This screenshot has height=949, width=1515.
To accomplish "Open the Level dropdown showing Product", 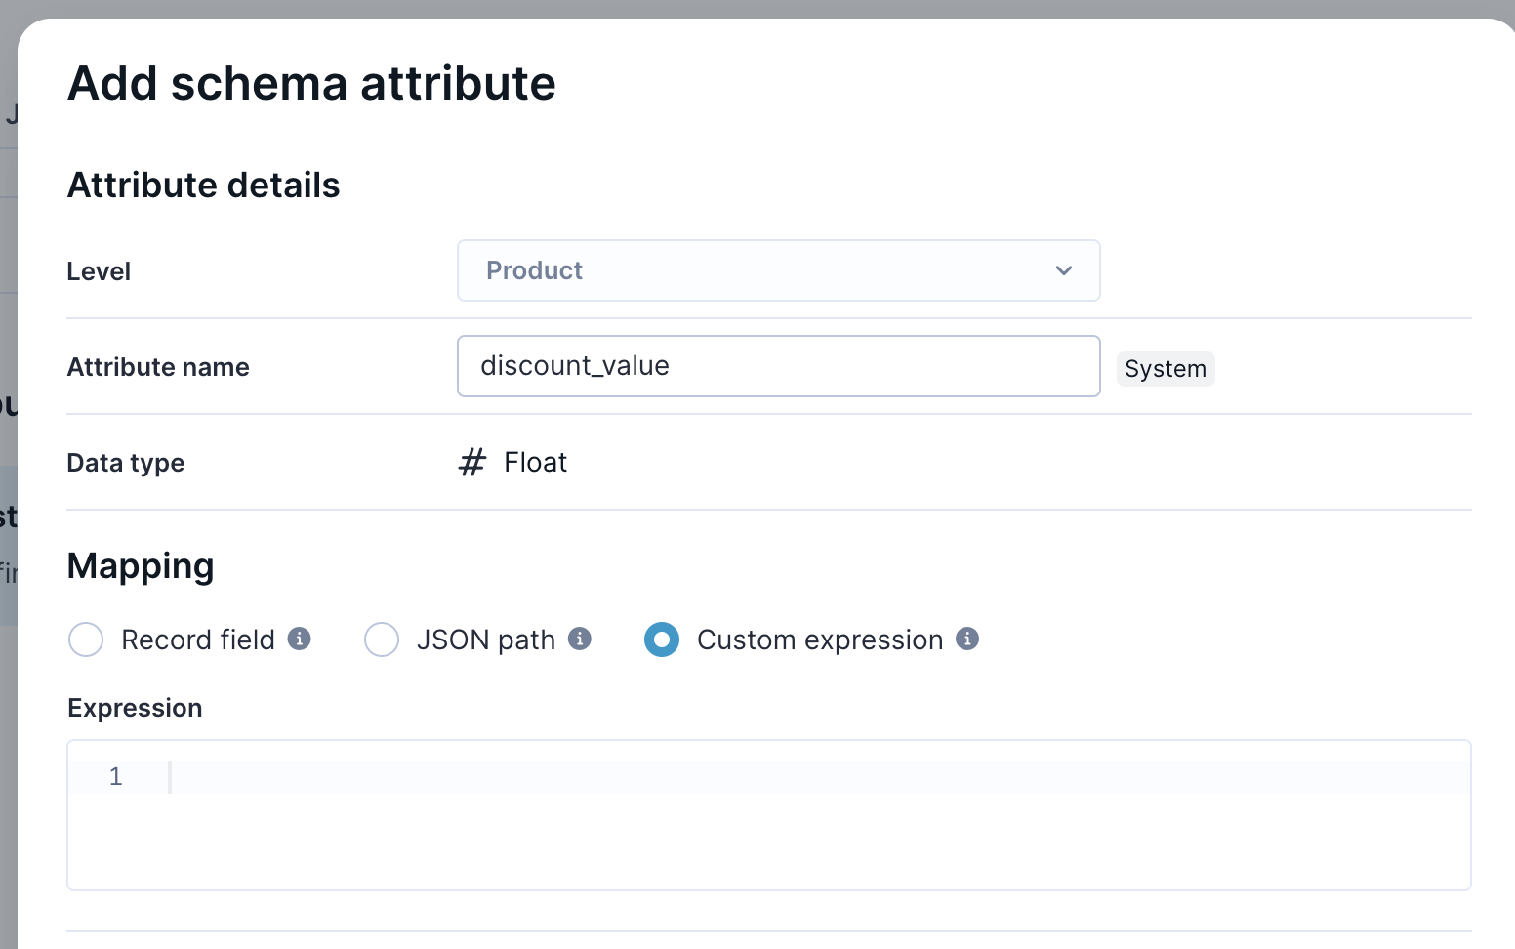I will [x=778, y=270].
